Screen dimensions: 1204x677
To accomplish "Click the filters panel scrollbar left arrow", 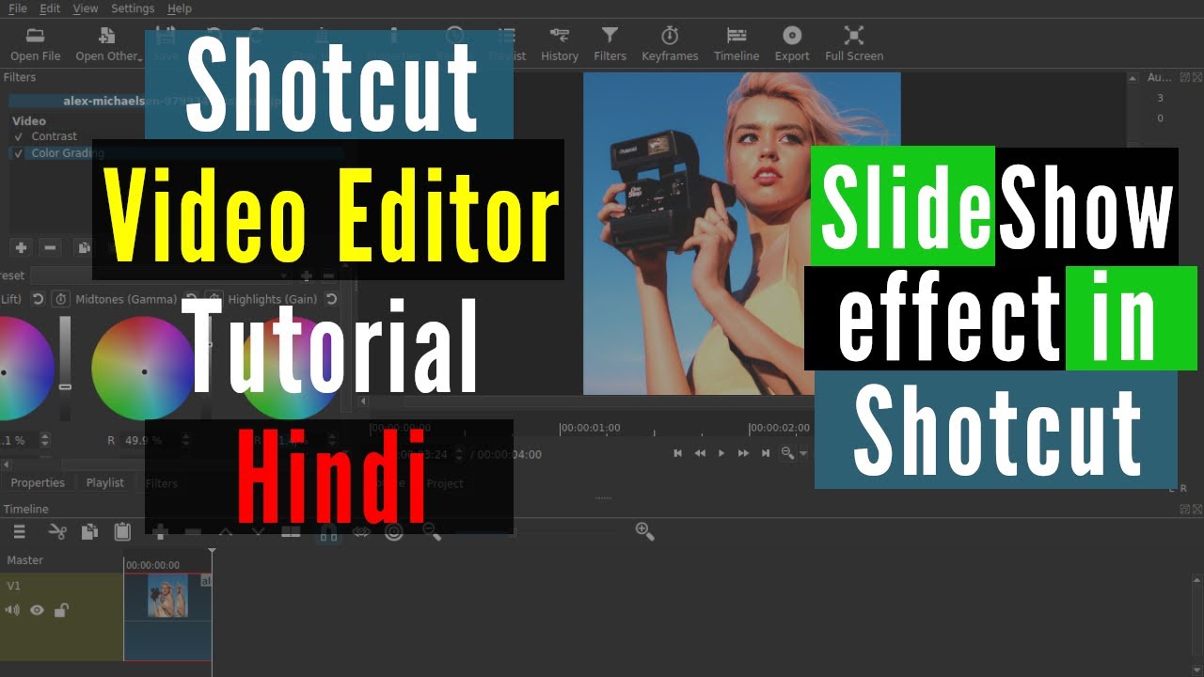I will [x=7, y=464].
